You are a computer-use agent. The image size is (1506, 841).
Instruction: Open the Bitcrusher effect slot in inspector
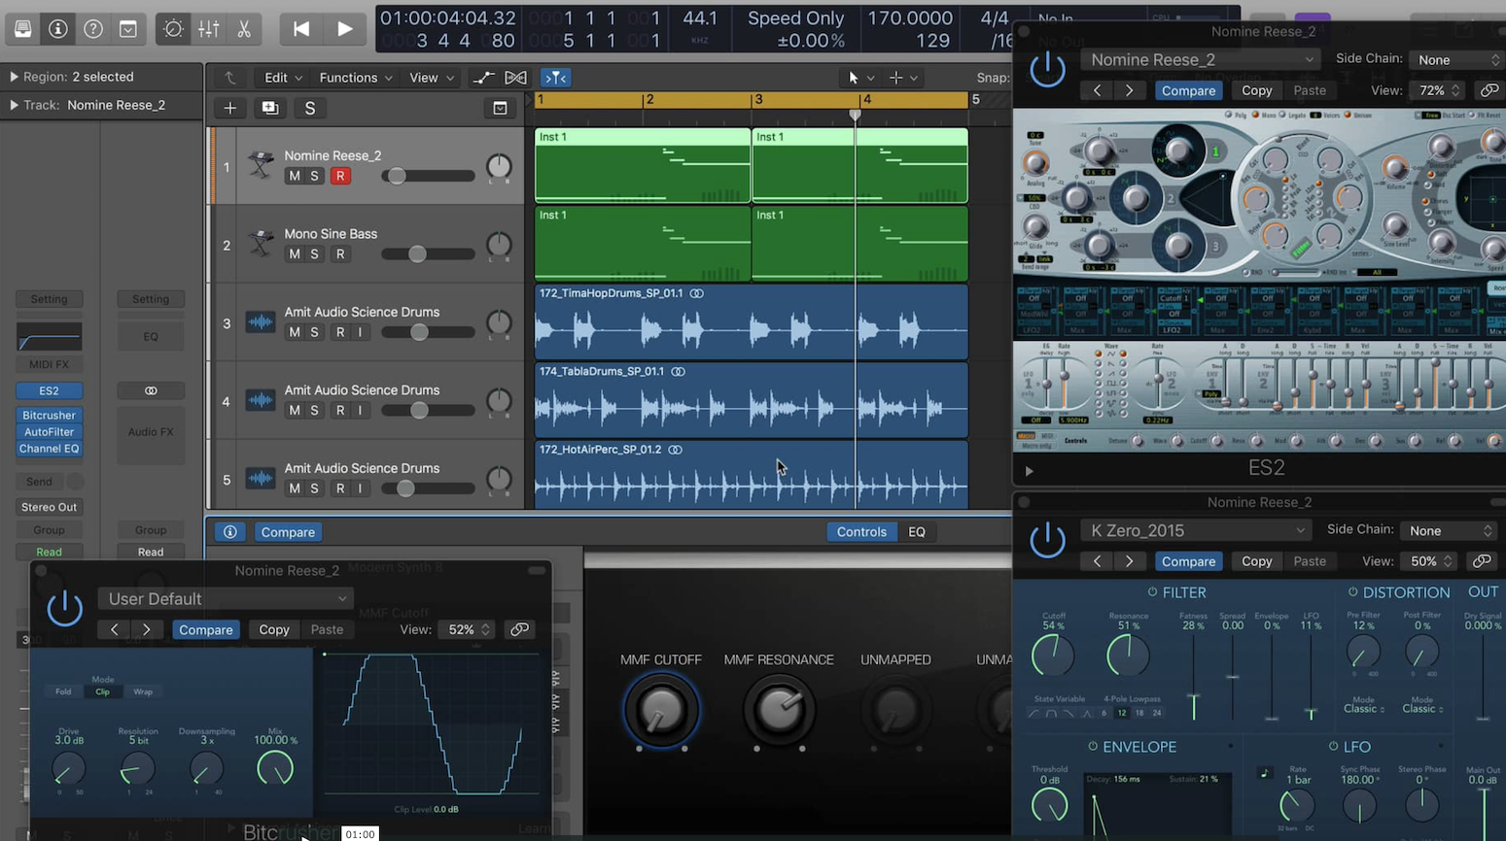click(x=49, y=415)
